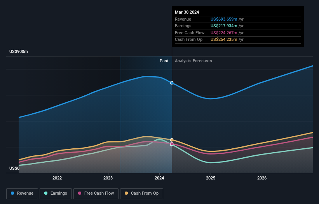Click the Analysts Forecasts label
This screenshot has height=204, width=319.
tap(193, 61)
